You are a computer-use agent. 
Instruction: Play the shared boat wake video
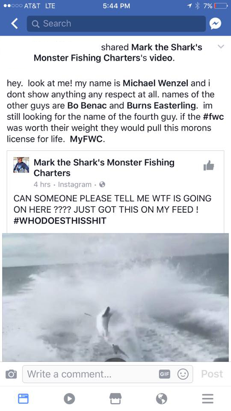coord(115,297)
